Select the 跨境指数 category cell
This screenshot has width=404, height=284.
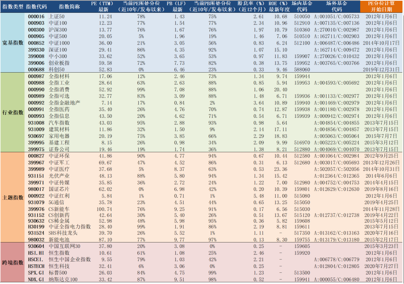13,263
